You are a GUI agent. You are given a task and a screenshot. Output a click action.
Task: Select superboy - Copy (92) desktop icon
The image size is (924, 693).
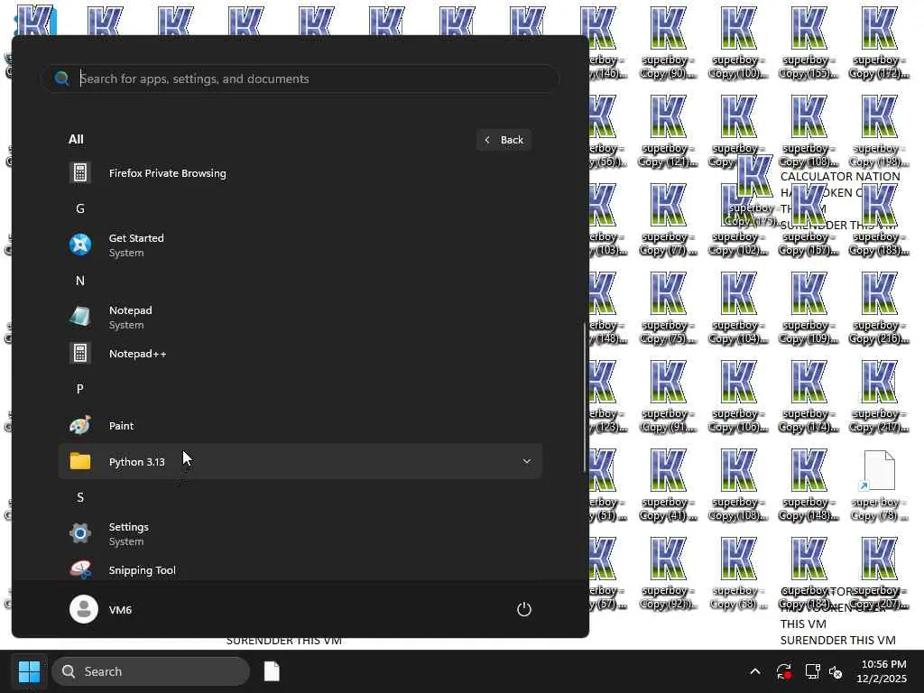pyautogui.click(x=669, y=573)
